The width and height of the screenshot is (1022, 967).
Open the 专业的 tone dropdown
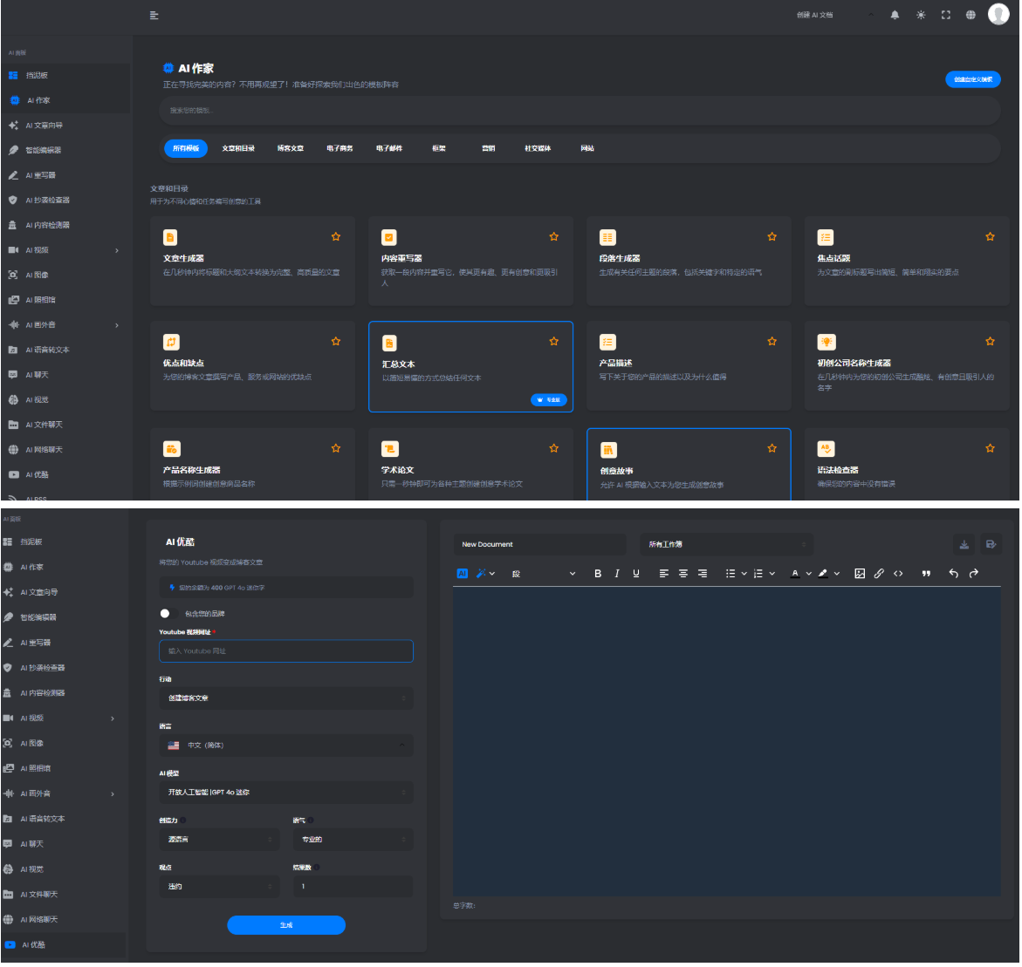pos(353,840)
